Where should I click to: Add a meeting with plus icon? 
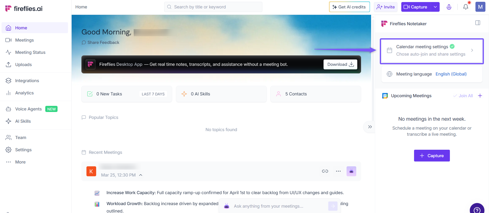tap(480, 96)
